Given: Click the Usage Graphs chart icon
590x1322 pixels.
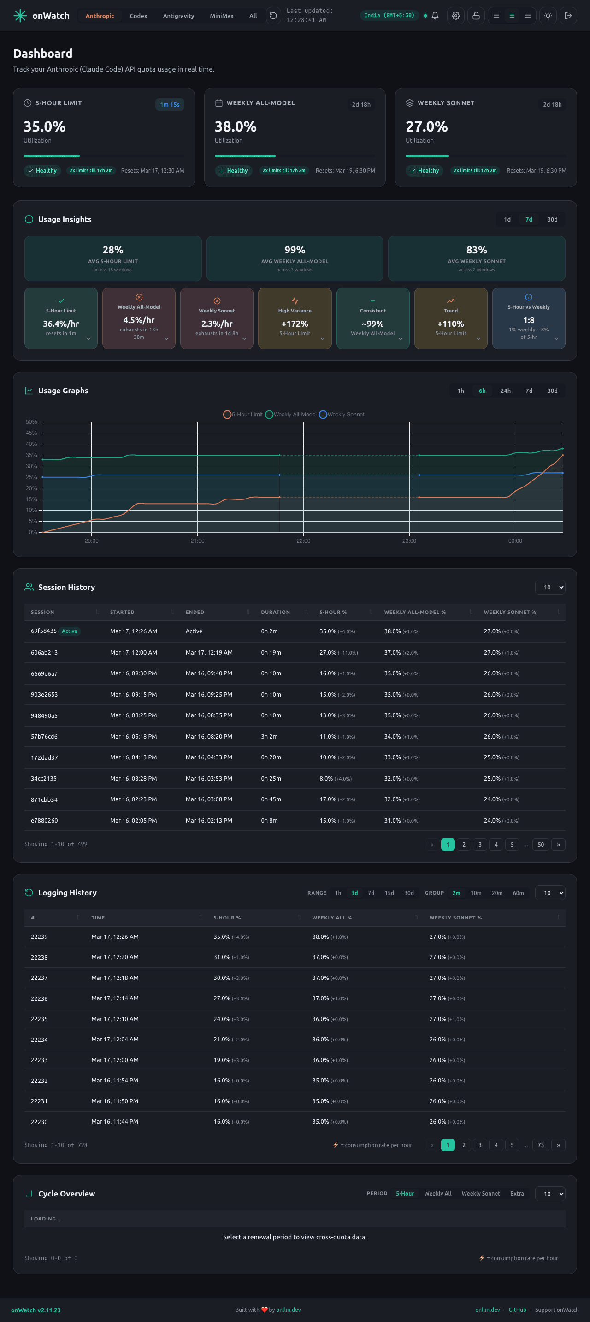Looking at the screenshot, I should (x=29, y=391).
